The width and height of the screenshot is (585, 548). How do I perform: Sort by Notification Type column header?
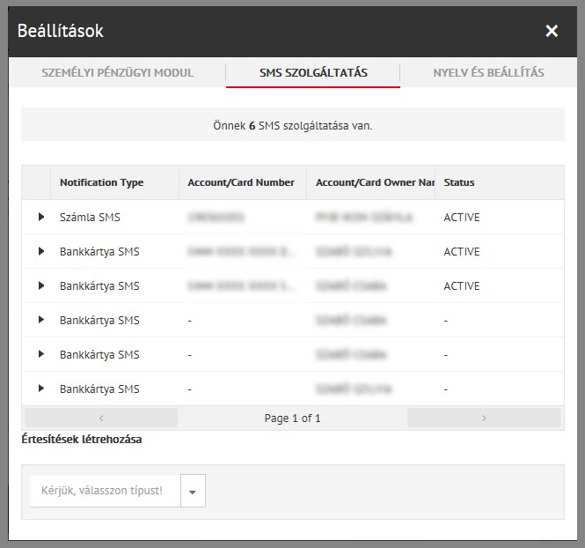coord(101,182)
